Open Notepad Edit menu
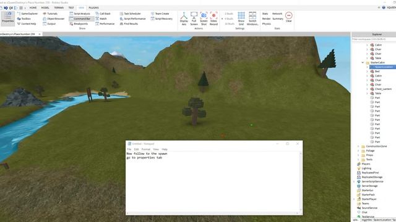The image size is (396, 222). (136, 149)
